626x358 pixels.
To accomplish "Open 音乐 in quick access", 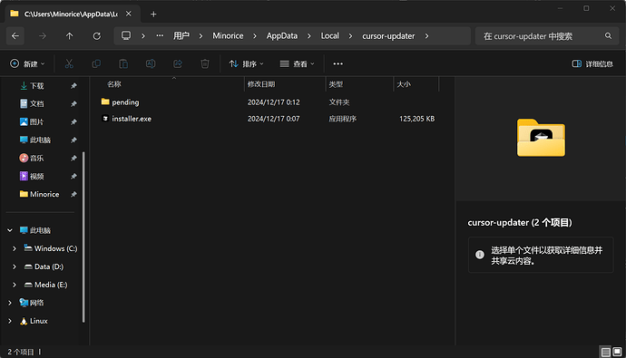I will pyautogui.click(x=37, y=159).
